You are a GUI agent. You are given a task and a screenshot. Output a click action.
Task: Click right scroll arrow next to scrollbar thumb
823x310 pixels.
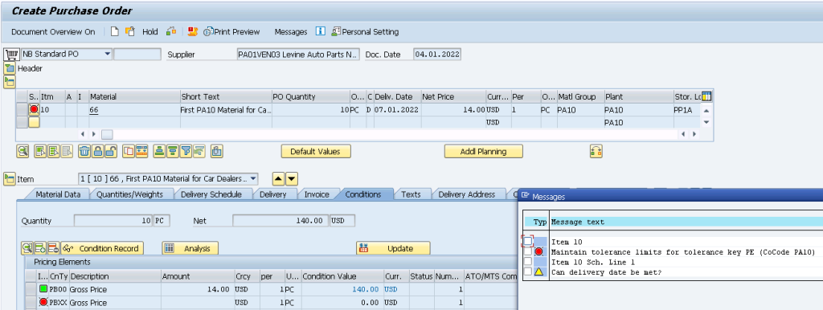coord(95,135)
